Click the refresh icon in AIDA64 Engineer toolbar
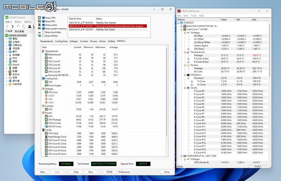This screenshot has width=281, height=181. (x=24, y=26)
